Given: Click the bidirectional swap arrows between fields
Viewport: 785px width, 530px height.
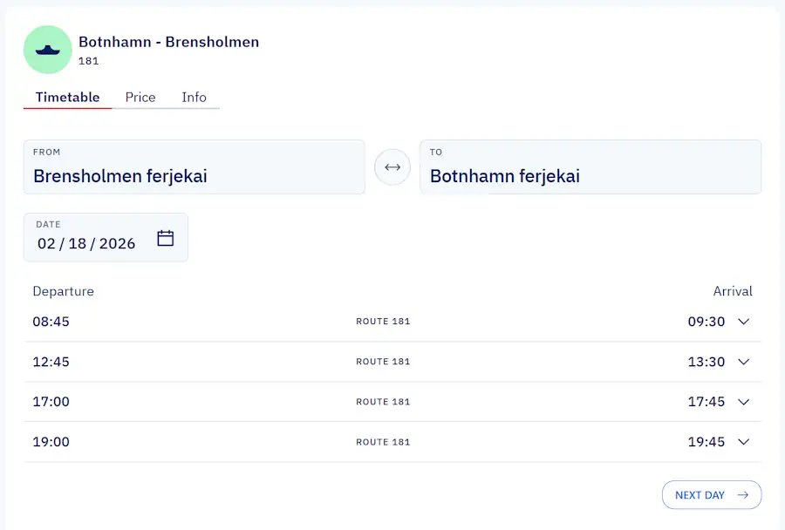Looking at the screenshot, I should (392, 166).
